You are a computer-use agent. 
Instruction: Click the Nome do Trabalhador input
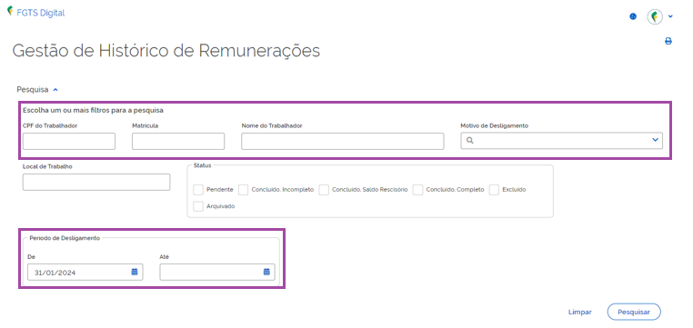coord(343,141)
